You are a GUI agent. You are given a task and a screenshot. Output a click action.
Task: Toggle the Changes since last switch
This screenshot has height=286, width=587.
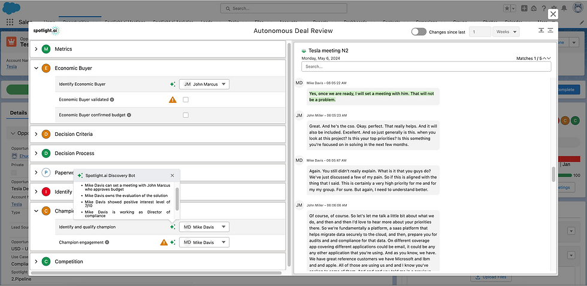419,32
